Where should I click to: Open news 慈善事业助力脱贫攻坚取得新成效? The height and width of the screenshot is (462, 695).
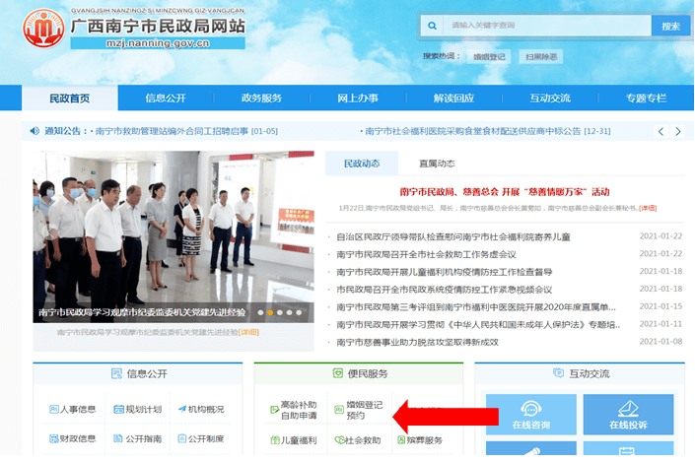[418, 342]
